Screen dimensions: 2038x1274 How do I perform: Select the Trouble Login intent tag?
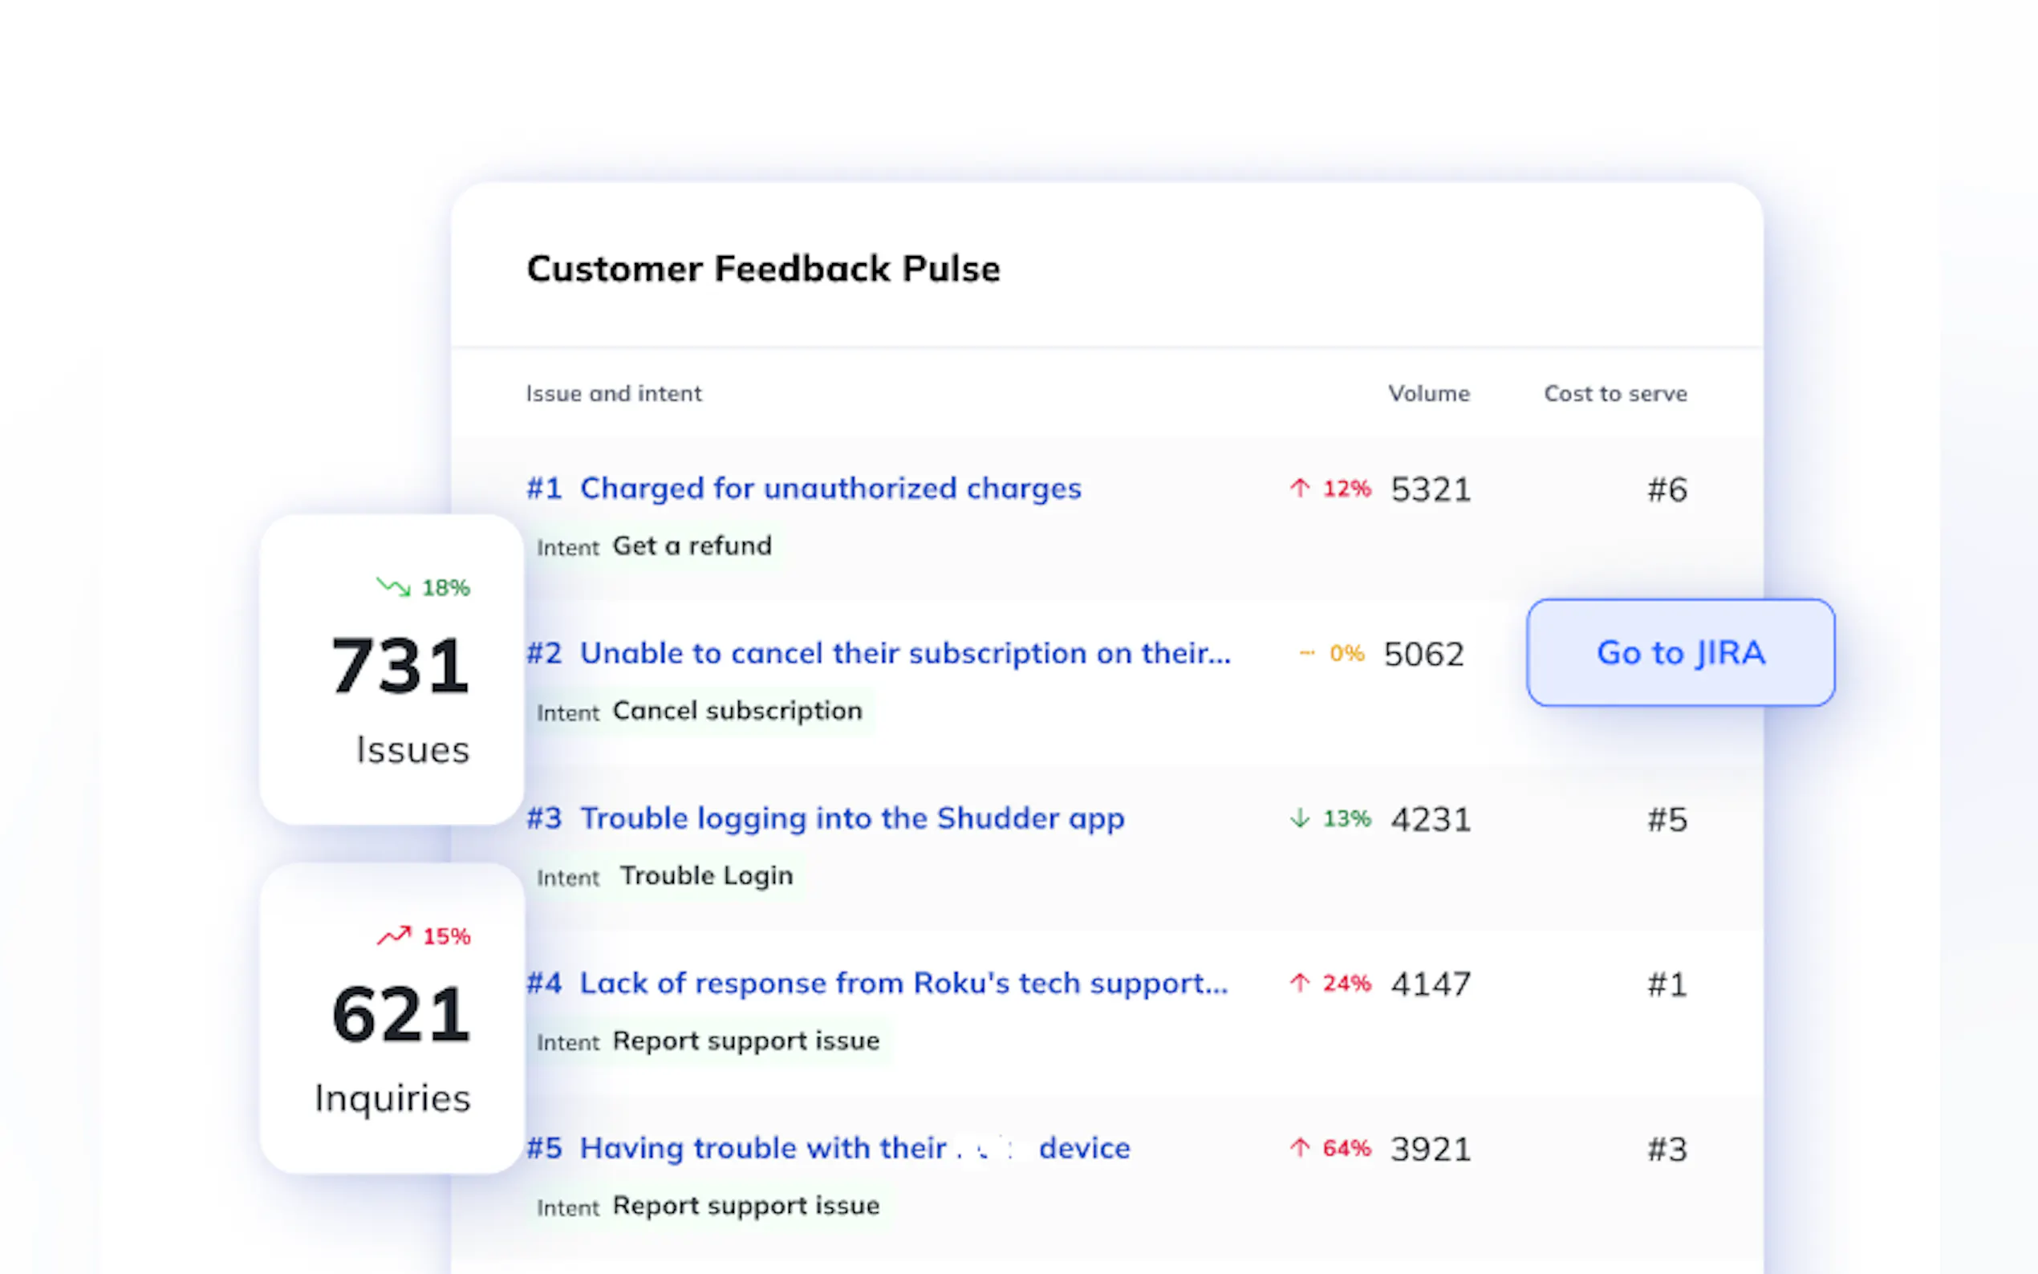[706, 876]
